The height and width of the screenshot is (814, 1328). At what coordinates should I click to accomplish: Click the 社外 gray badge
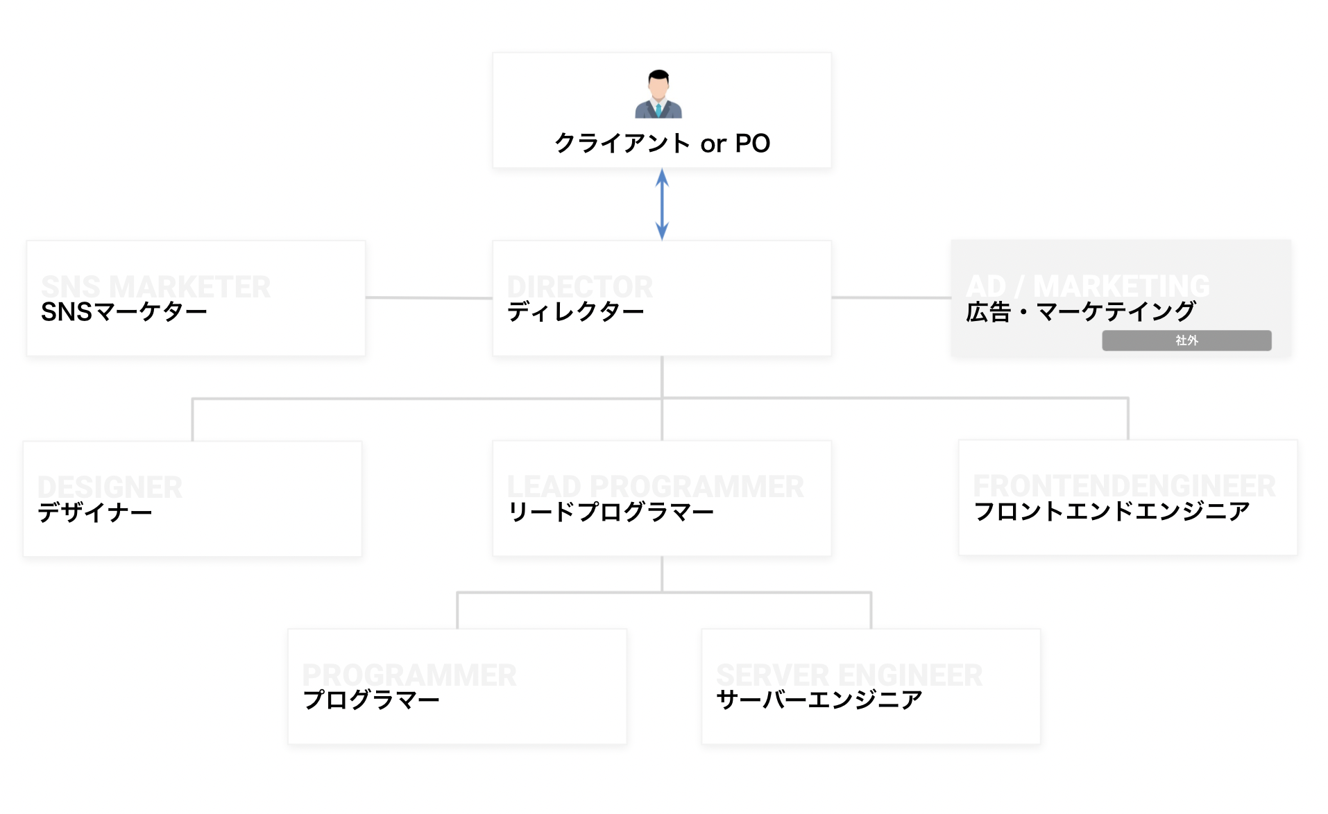click(x=1186, y=340)
